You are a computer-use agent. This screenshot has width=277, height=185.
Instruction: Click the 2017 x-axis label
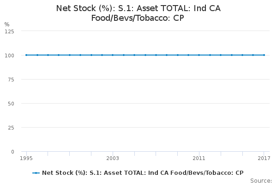click(264, 158)
